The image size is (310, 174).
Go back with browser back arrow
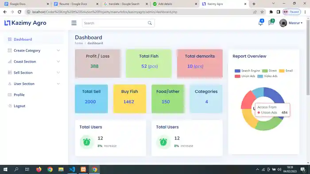point(5,12)
